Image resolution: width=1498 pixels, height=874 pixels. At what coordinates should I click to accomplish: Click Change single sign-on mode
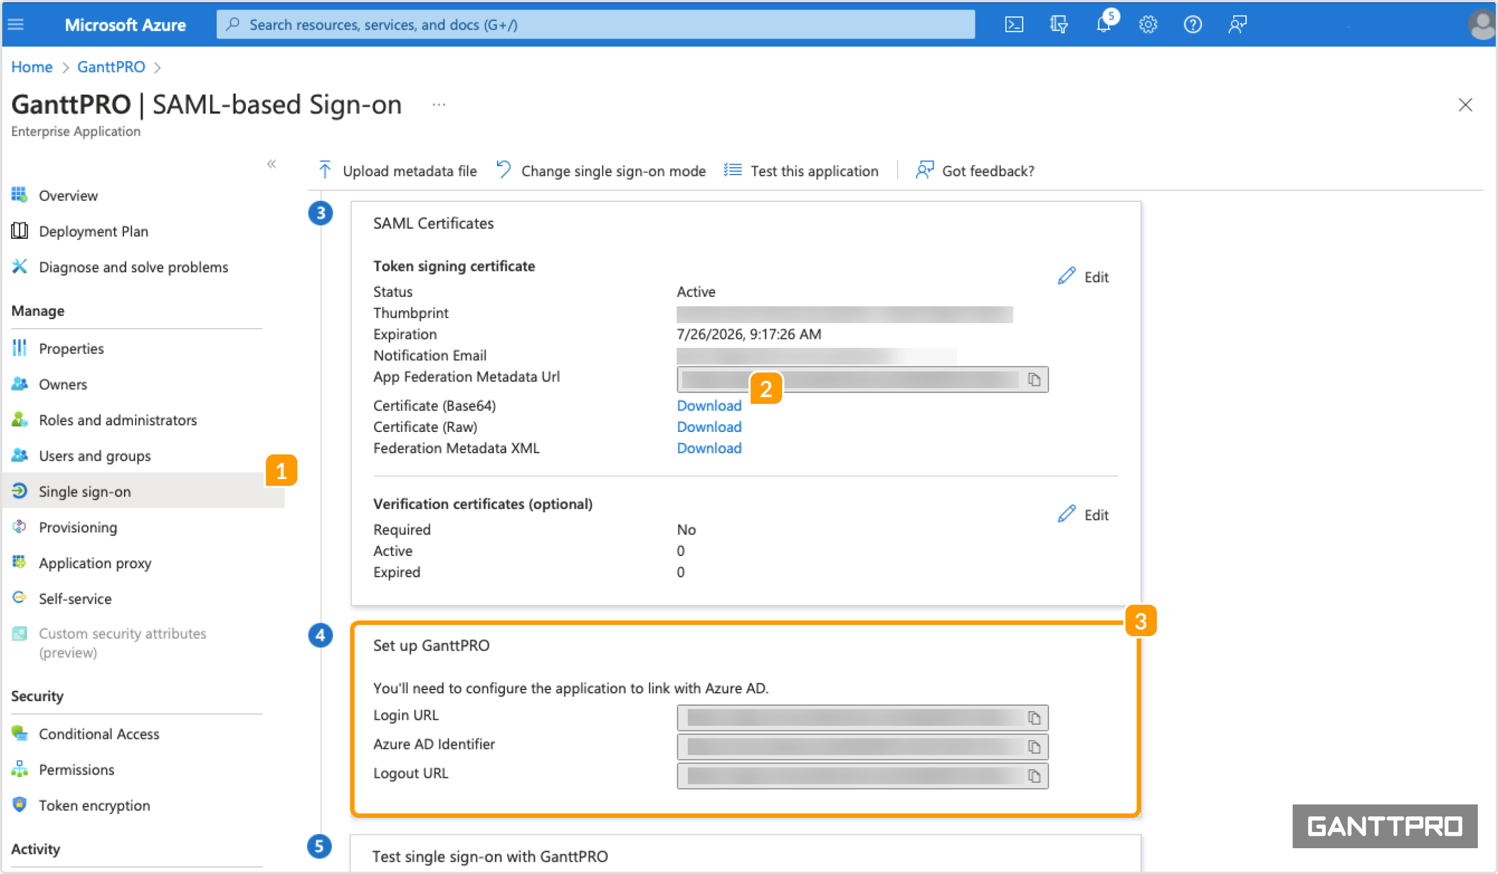coord(601,171)
